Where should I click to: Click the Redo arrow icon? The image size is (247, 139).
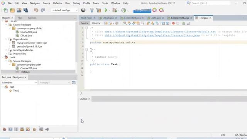tap(43, 10)
